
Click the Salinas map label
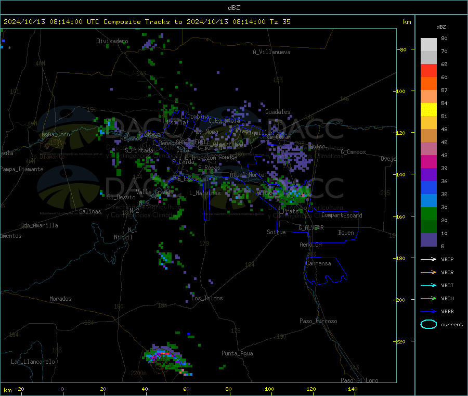click(90, 211)
